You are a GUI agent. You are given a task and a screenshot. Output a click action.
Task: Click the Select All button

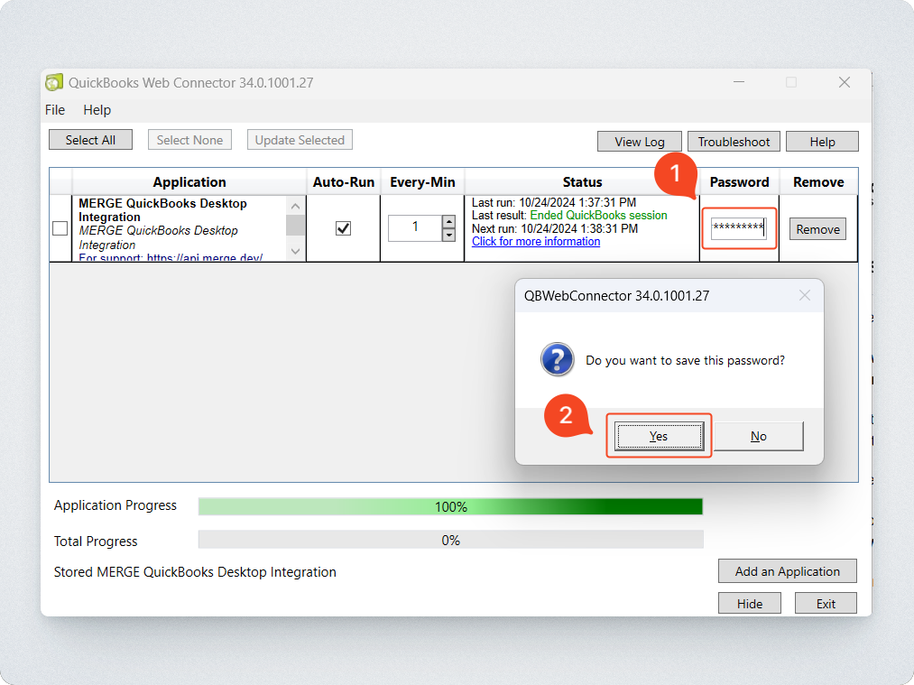(90, 140)
